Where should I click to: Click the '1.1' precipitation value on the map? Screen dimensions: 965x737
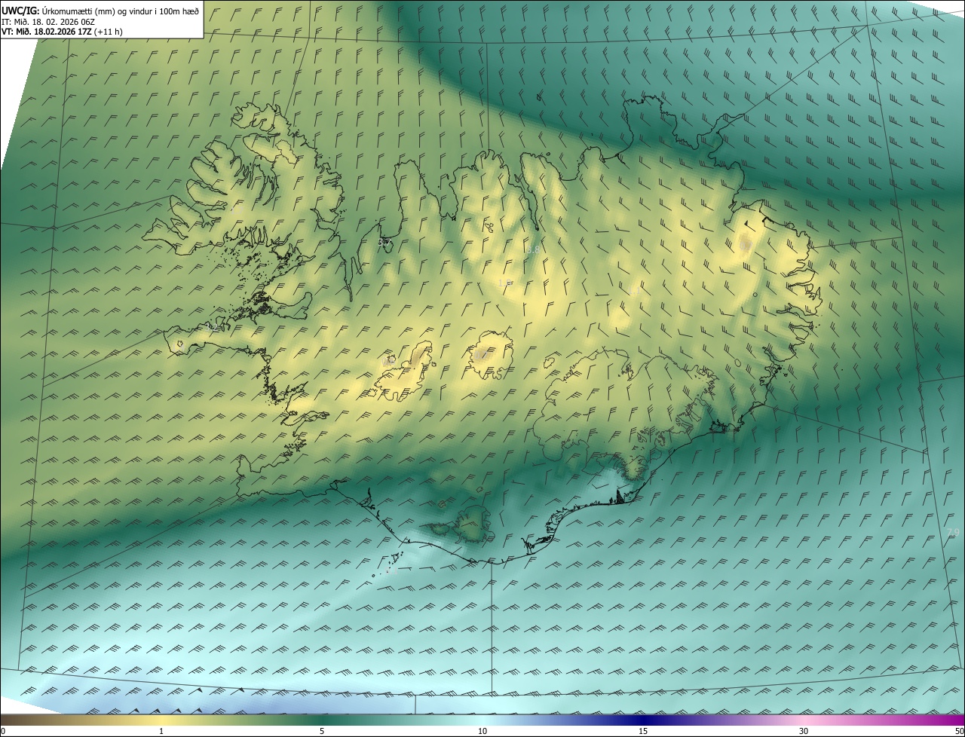pos(635,291)
